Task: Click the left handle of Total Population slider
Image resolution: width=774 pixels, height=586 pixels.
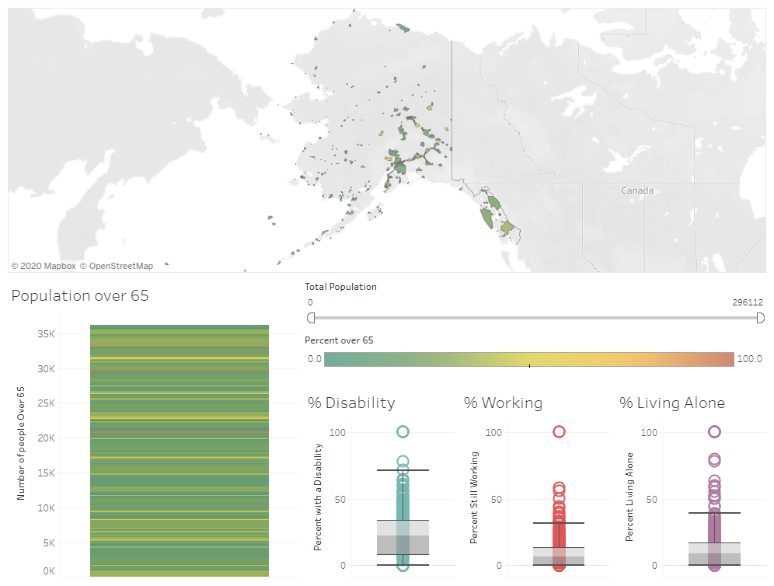Action: pos(311,318)
